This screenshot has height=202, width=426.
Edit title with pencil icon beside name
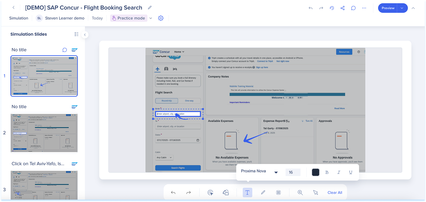pyautogui.click(x=150, y=8)
